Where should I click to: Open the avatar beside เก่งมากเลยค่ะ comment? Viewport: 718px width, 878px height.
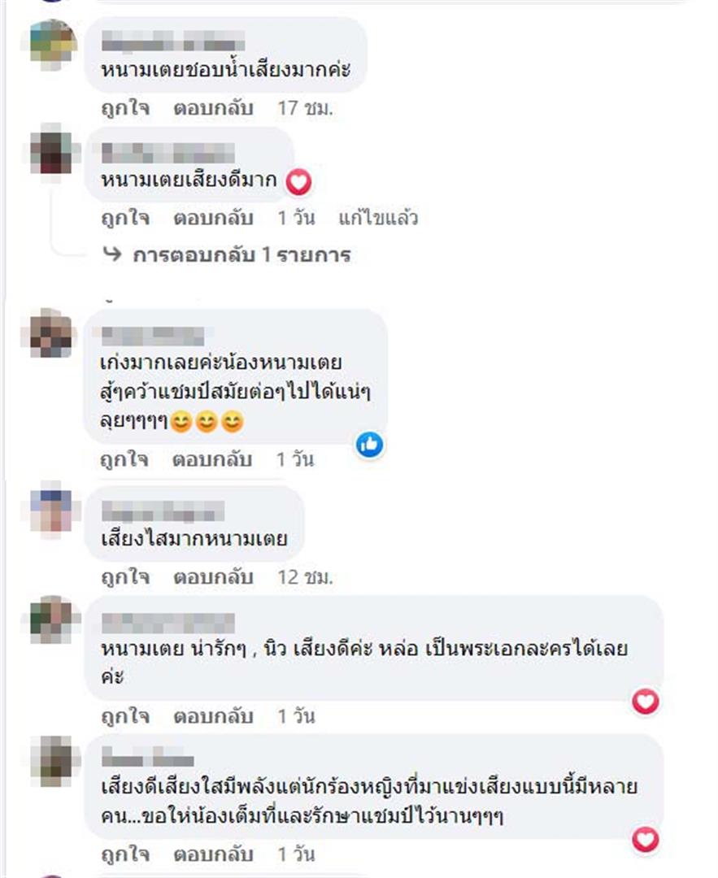coord(50,334)
